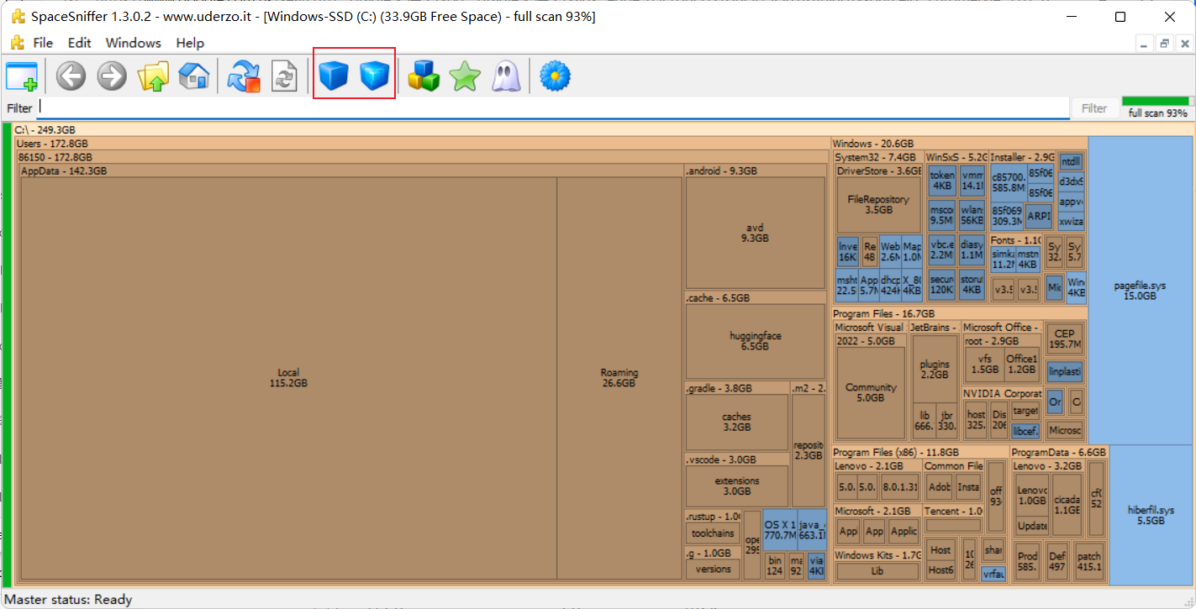1196x609 pixels.
Task: Select the extensions 3.0GB block
Action: [x=737, y=486]
